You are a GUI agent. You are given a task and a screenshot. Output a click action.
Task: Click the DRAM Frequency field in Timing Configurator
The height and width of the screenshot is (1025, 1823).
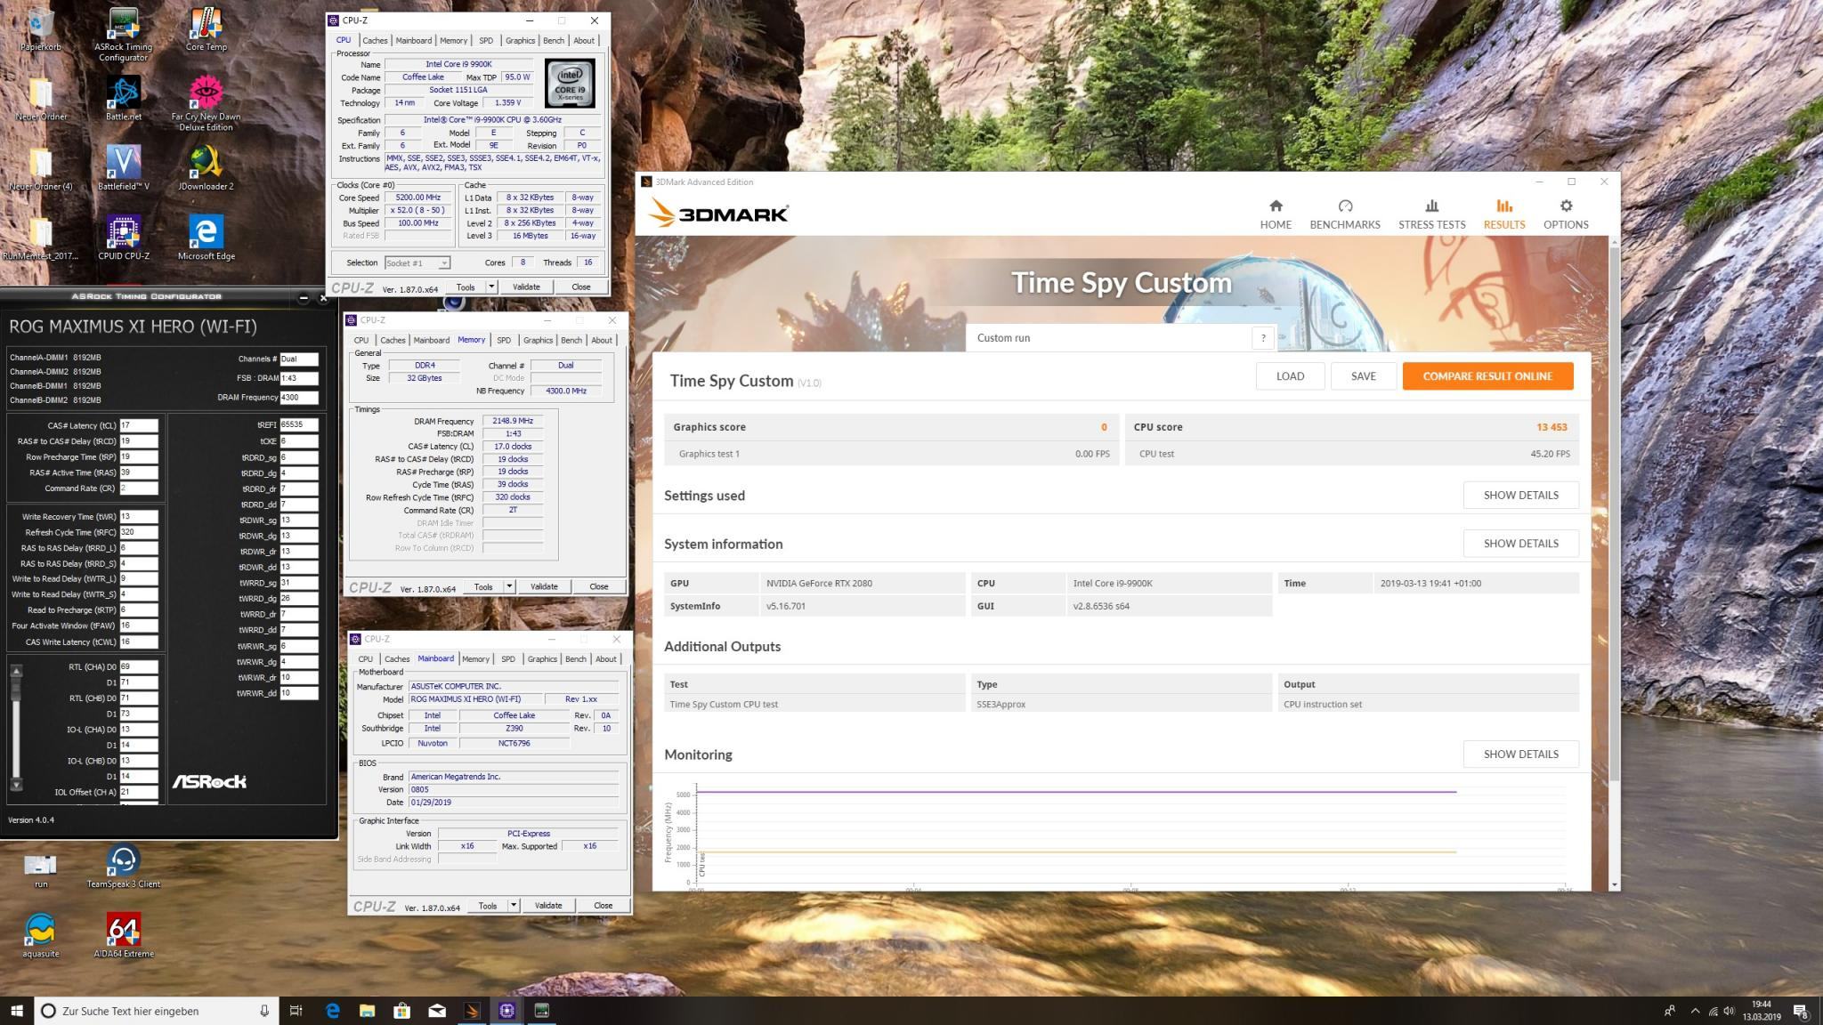pos(299,398)
